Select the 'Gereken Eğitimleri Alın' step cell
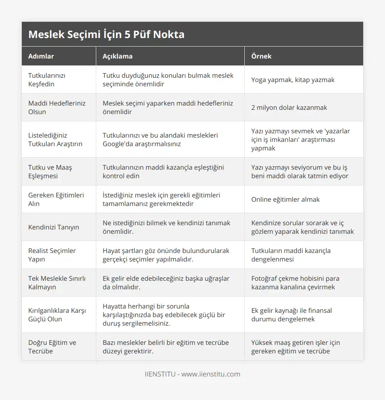 tap(56, 199)
